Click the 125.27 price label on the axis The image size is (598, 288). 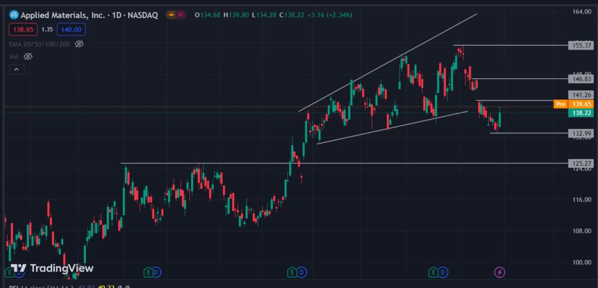click(x=581, y=163)
